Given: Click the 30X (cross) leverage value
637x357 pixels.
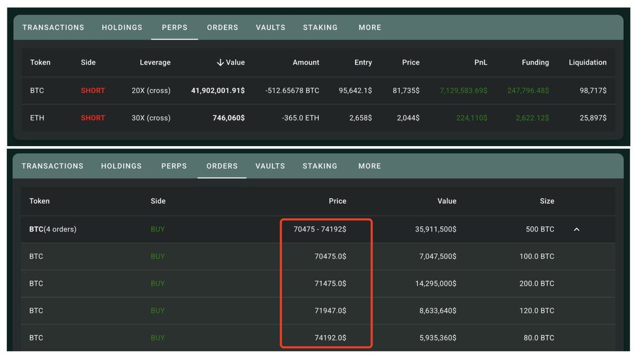Looking at the screenshot, I should pyautogui.click(x=151, y=118).
